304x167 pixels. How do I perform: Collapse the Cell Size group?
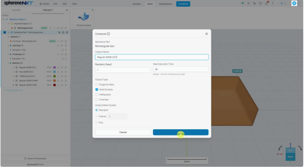coord(8,46)
